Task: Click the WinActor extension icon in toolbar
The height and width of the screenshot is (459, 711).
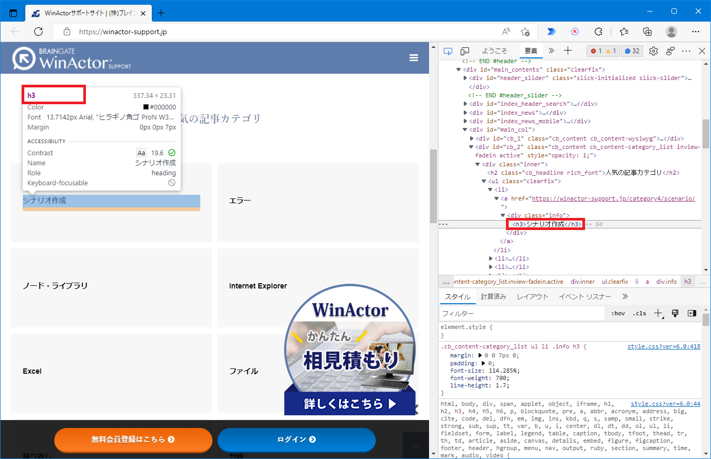Action: [x=574, y=31]
